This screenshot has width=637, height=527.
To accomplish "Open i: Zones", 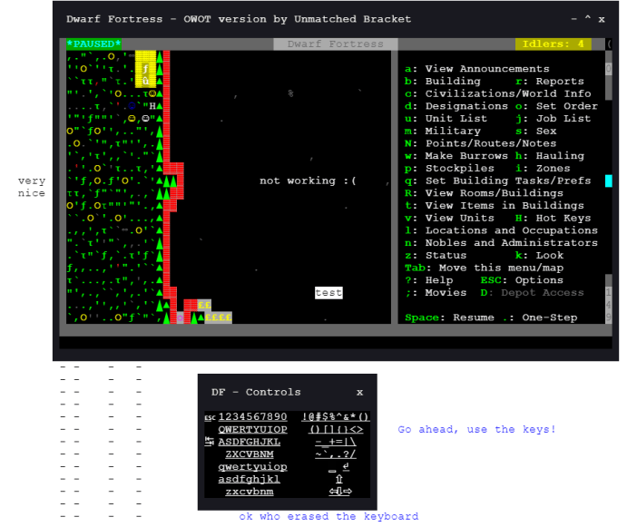I will [543, 168].
